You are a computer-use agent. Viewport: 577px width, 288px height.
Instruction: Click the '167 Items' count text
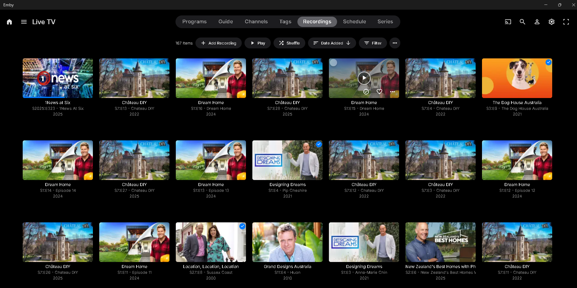click(x=184, y=43)
